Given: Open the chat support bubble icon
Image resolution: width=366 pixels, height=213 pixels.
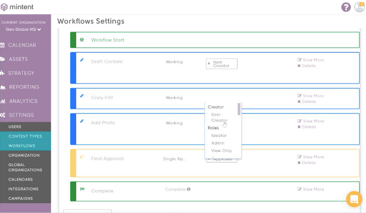Looking at the screenshot, I should 354,199.
